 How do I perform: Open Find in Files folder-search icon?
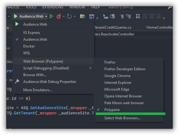(x=82, y=16)
